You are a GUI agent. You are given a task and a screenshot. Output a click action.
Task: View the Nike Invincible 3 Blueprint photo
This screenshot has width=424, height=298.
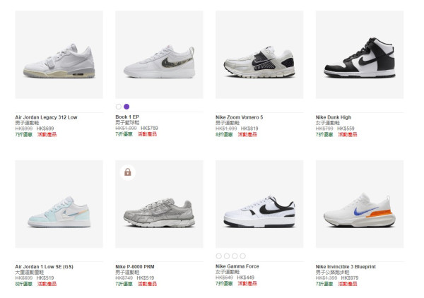pyautogui.click(x=360, y=204)
